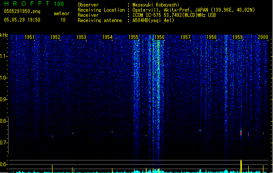Click the kHz axis unit label
Viewport: 273px width, 173px height.
pos(4,35)
